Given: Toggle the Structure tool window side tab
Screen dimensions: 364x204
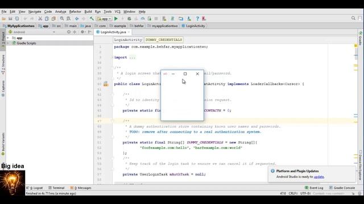Looking at the screenshot, I should 3,65.
